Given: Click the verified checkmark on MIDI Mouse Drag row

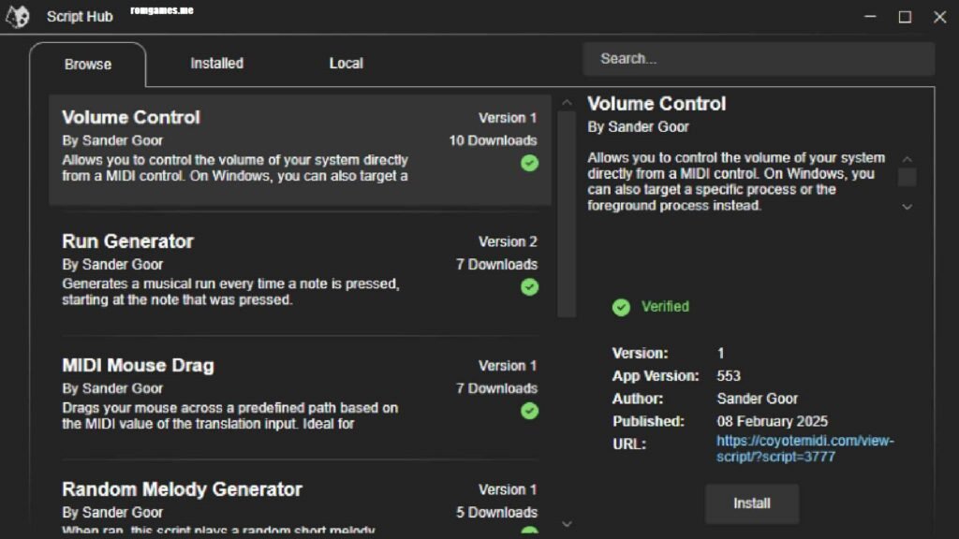Looking at the screenshot, I should [x=530, y=411].
